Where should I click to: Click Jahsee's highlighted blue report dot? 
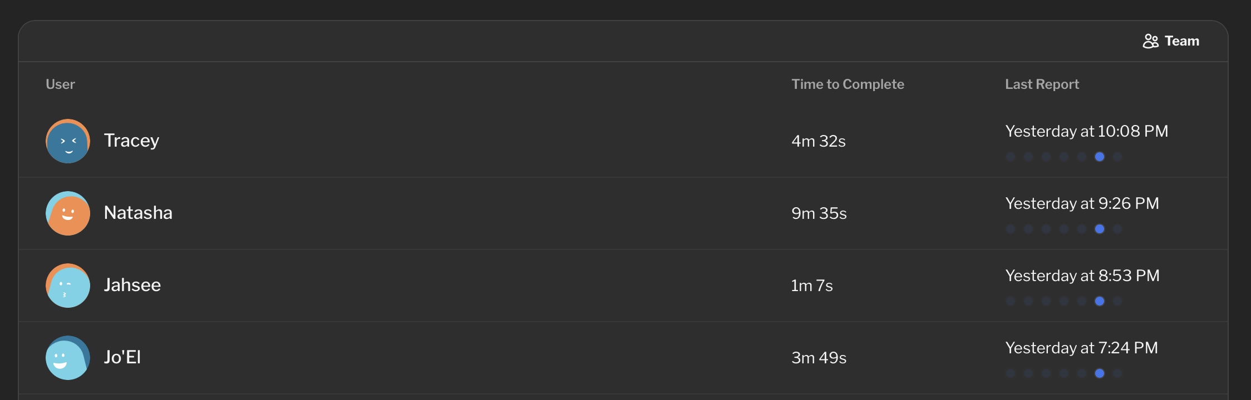[x=1100, y=301]
